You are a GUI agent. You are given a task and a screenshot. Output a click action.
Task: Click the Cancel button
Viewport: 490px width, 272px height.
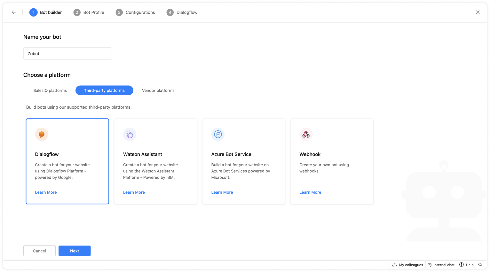39,251
